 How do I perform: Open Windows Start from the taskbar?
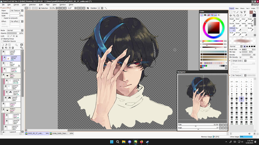(x=112, y=142)
